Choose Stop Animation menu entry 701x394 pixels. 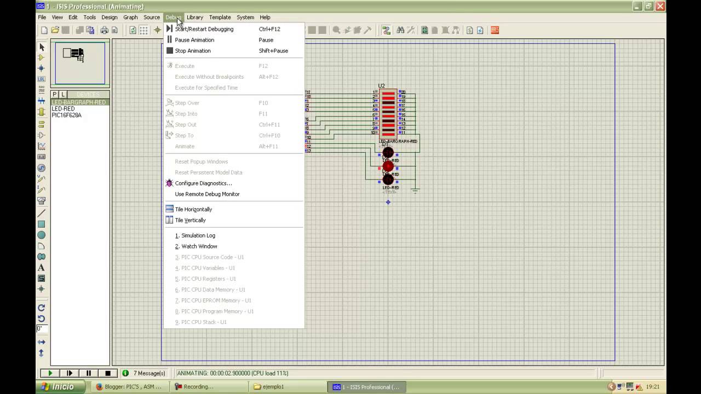[x=233, y=51]
